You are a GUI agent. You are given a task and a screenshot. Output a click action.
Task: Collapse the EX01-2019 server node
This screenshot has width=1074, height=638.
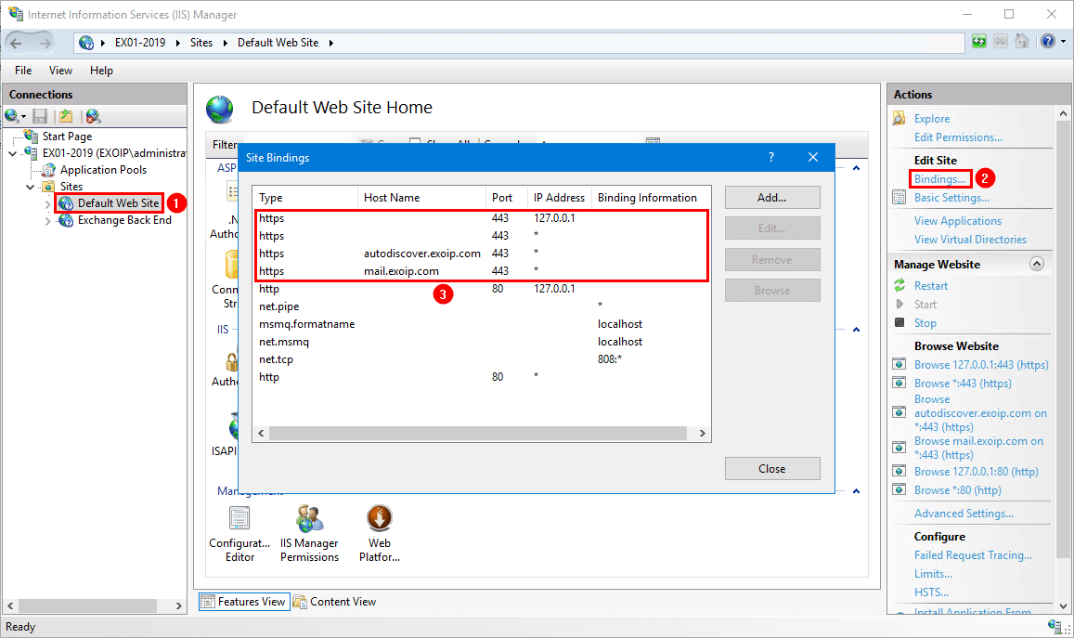coord(12,153)
